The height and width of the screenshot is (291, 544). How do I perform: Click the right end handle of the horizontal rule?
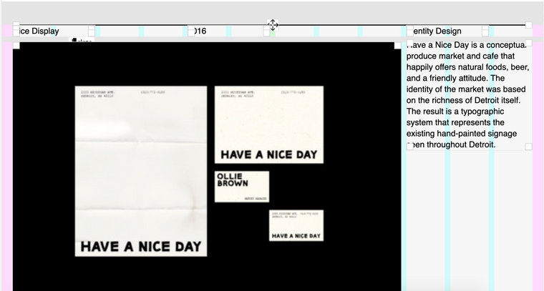[529, 25]
